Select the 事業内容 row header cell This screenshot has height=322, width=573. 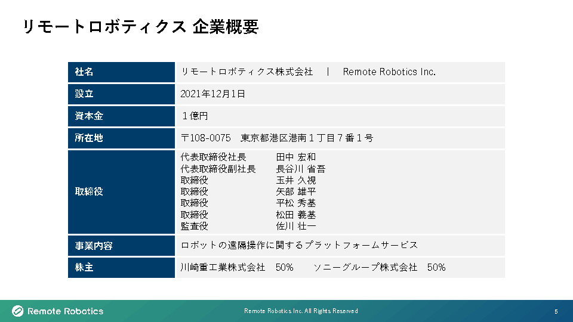[x=121, y=246]
